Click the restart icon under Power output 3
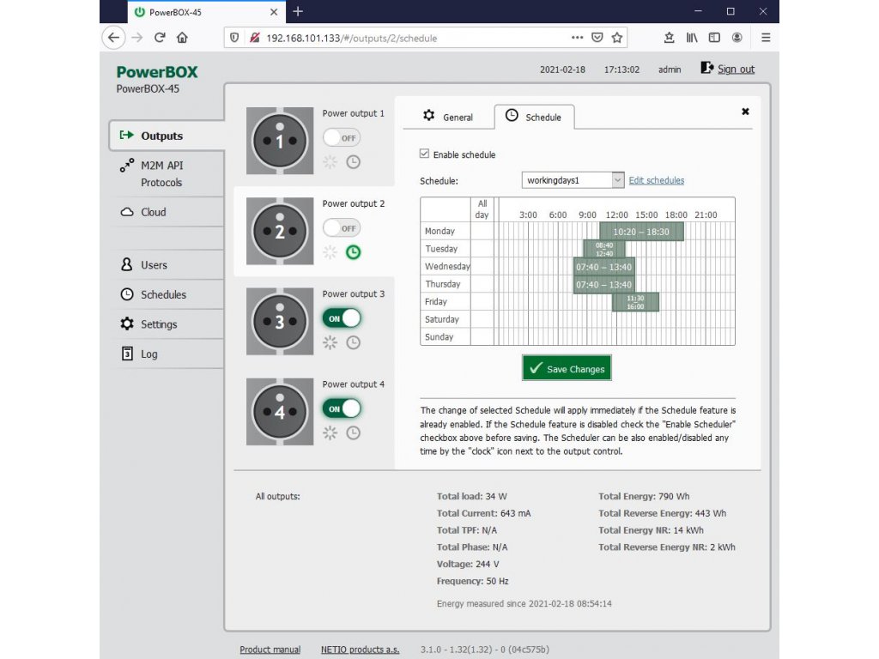This screenshot has height=659, width=879. [330, 342]
